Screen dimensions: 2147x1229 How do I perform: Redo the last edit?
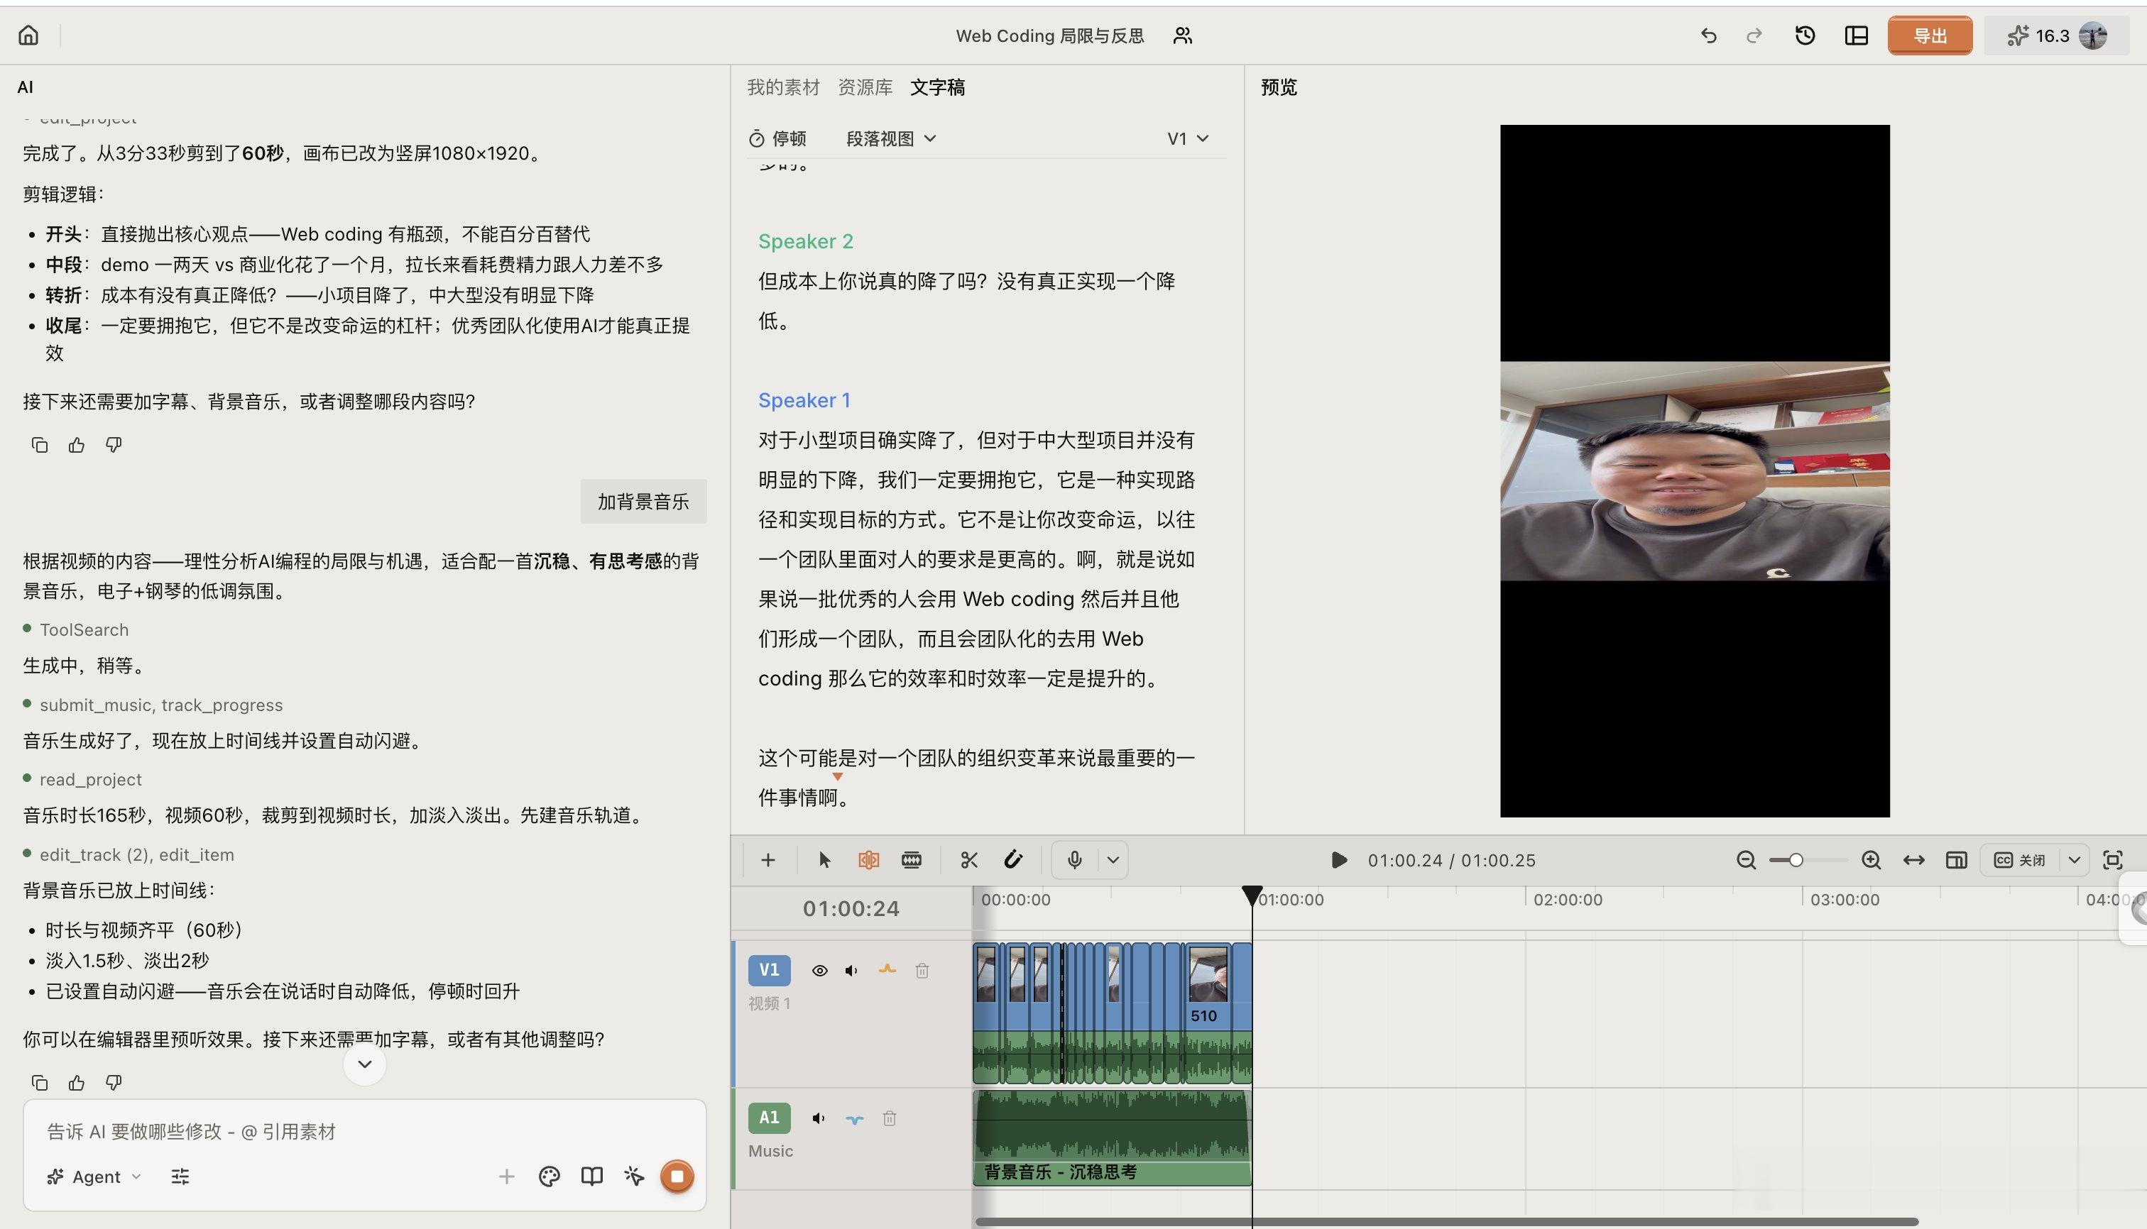tap(1754, 35)
